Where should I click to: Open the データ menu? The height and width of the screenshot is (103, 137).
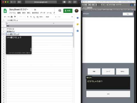(43, 13)
